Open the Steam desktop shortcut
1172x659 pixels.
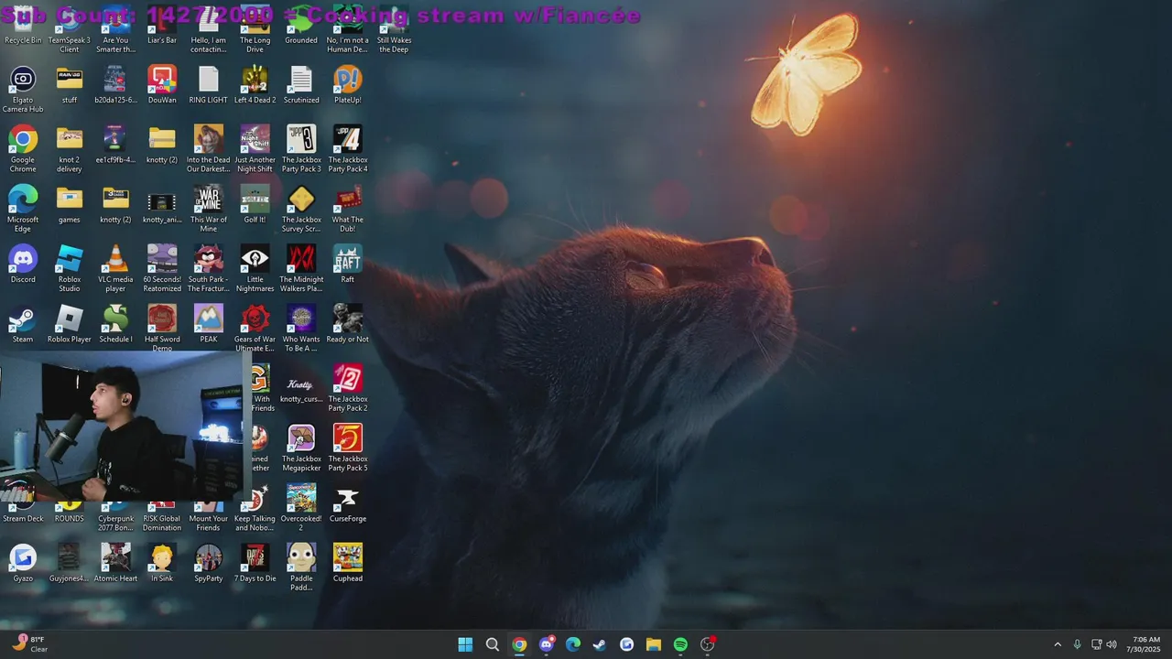click(x=23, y=323)
